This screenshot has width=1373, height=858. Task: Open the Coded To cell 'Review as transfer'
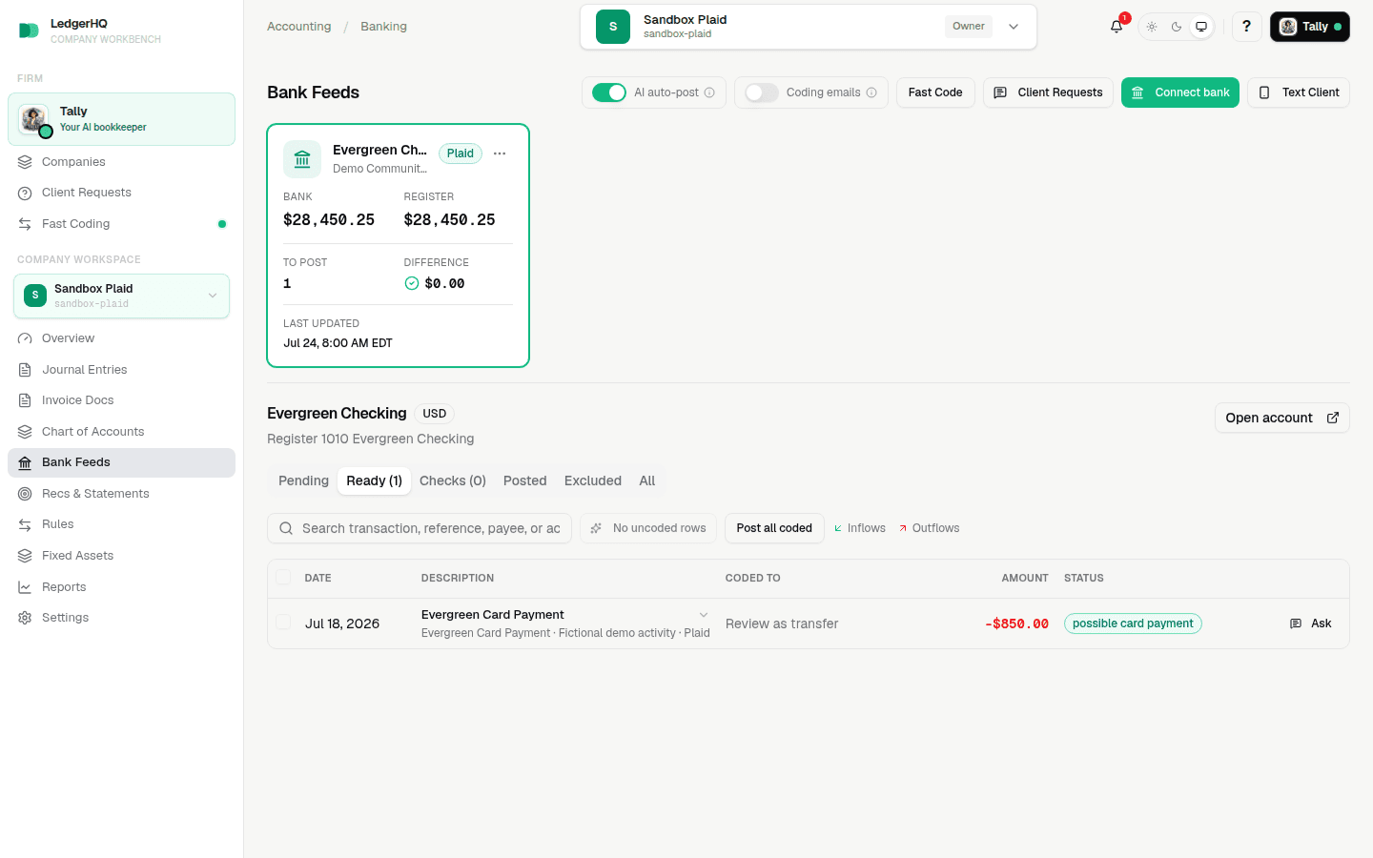point(782,623)
